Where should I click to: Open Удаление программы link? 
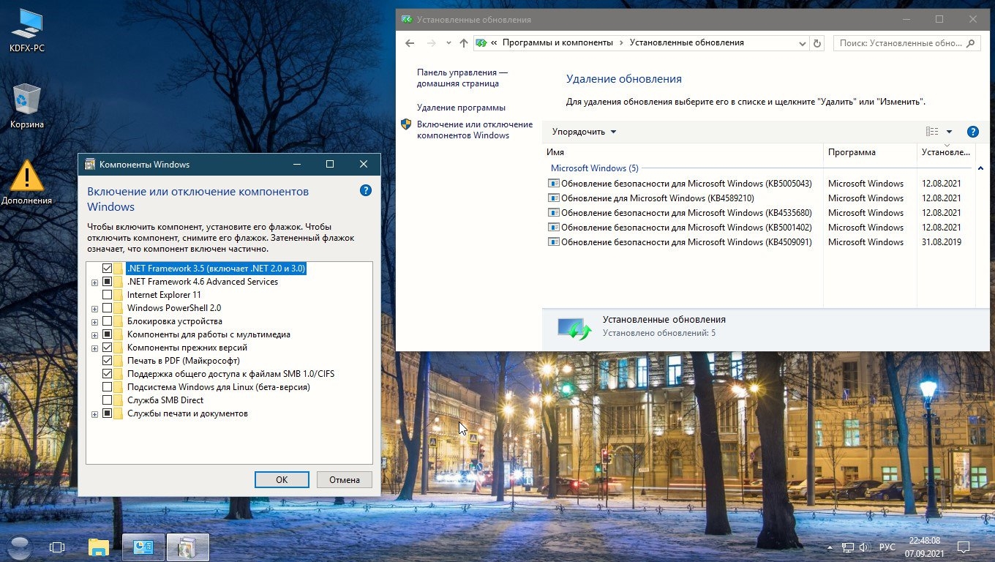[x=461, y=108]
